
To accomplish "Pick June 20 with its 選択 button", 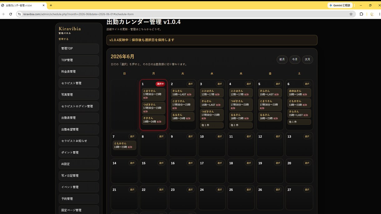I will click(307, 163).
